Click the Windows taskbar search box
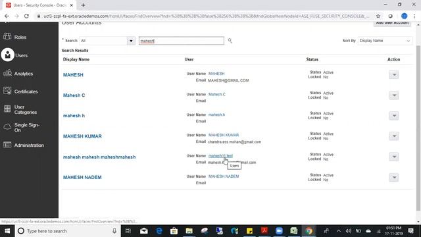This screenshot has height=237, width=421. [x=67, y=231]
